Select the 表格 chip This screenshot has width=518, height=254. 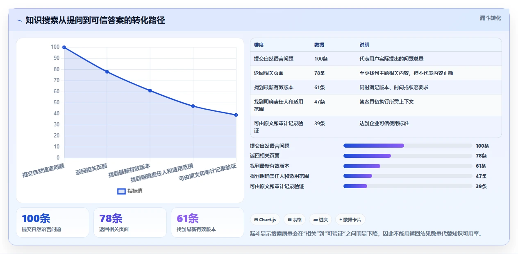coord(295,220)
